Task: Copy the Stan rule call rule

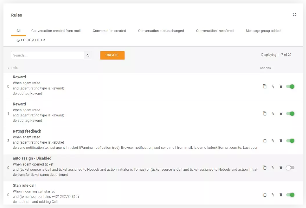Action: point(264,195)
